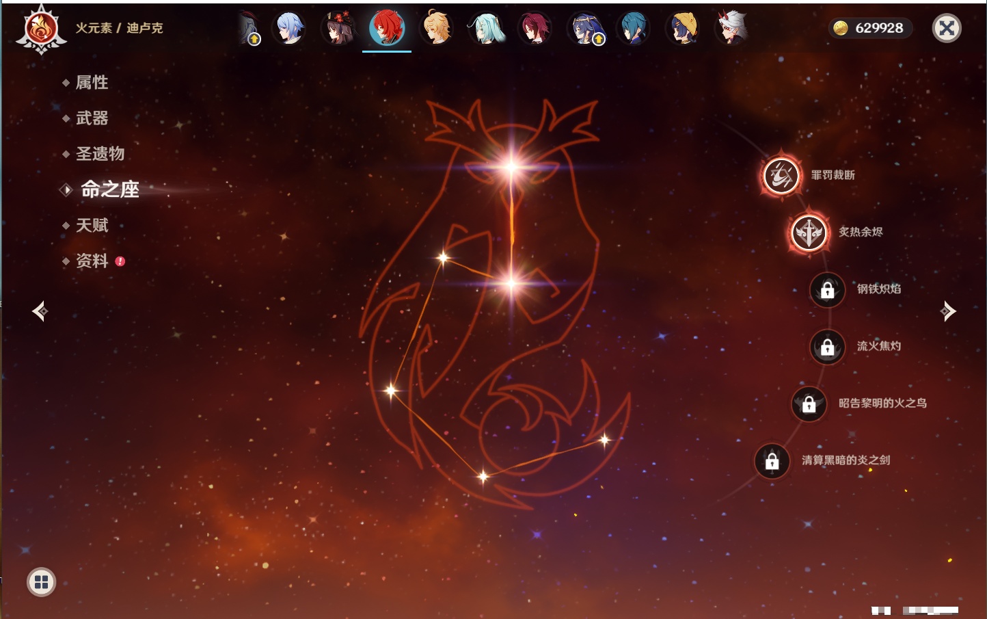Image resolution: width=987 pixels, height=619 pixels.
Task: Open the 武器 weapon menu
Action: [x=92, y=118]
